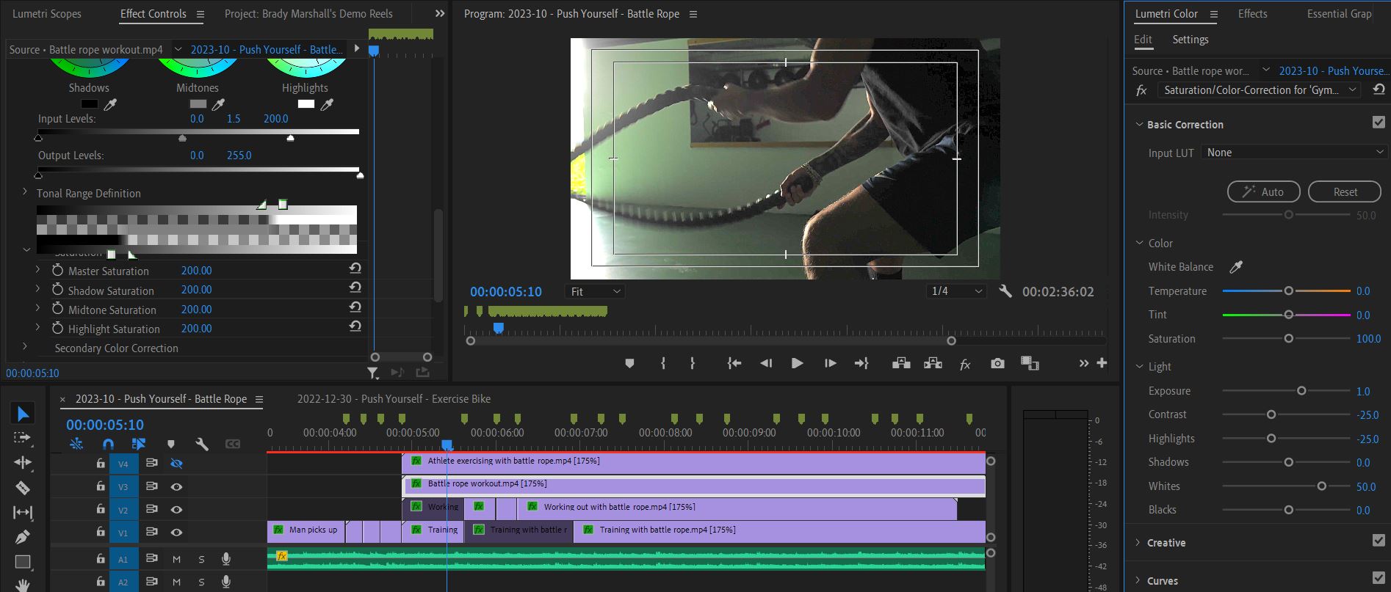Viewport: 1391px width, 592px height.
Task: Click the Reset button in Basic Correction
Action: tap(1345, 191)
